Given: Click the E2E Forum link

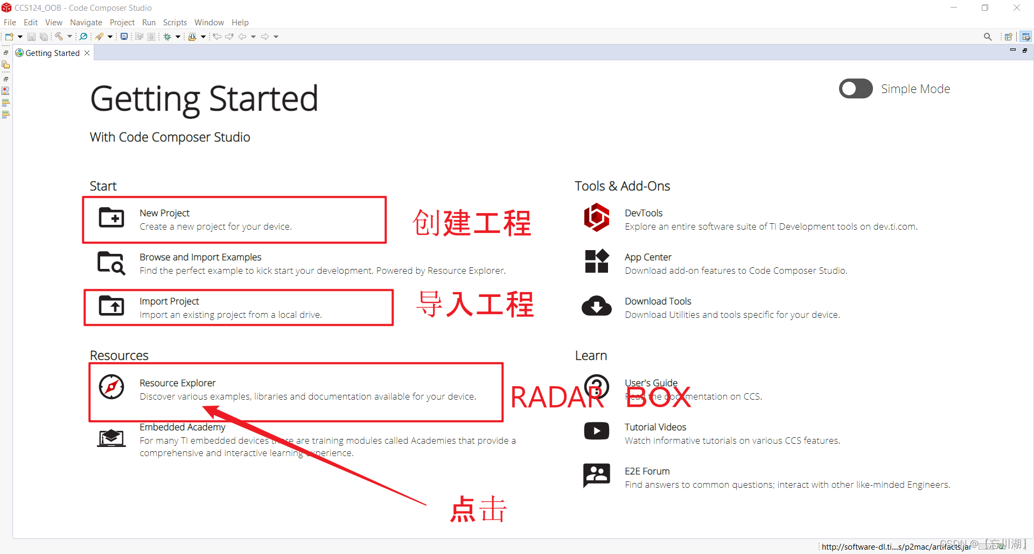Looking at the screenshot, I should pos(647,471).
